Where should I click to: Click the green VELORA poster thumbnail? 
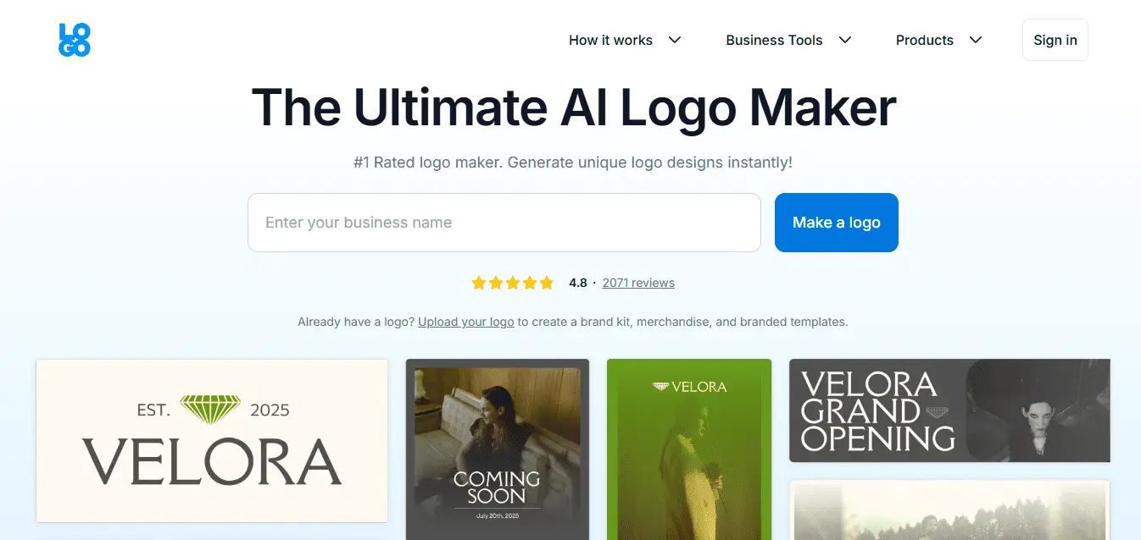click(x=689, y=449)
